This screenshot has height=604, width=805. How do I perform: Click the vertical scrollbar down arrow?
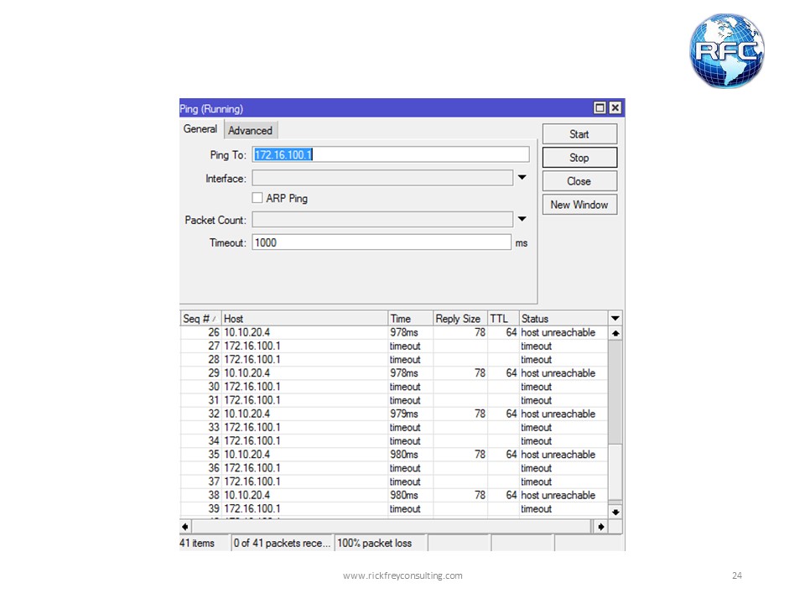pos(615,512)
